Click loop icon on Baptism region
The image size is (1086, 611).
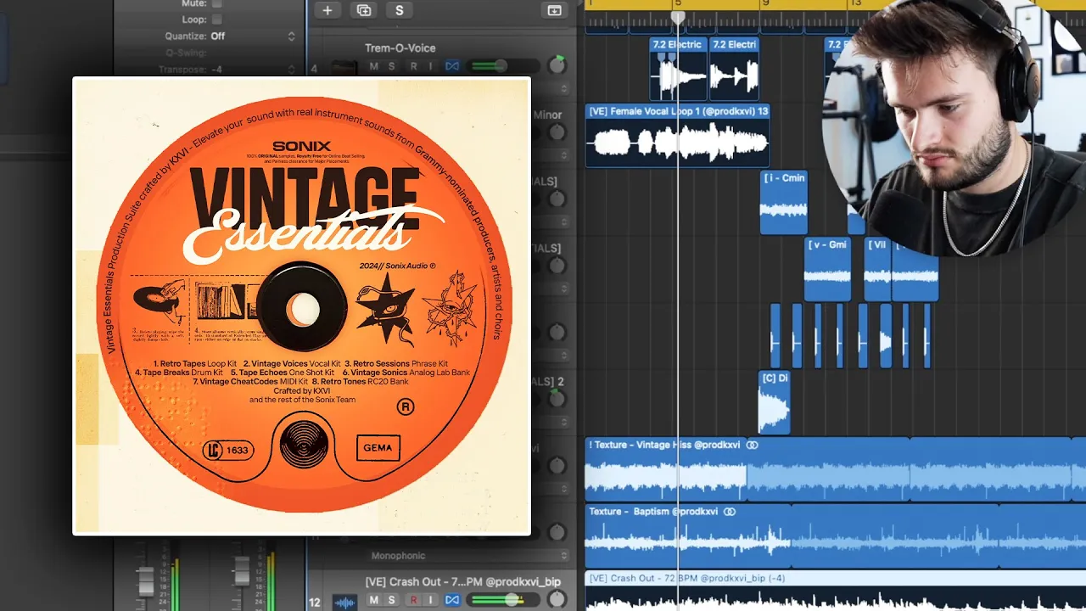[x=729, y=512]
